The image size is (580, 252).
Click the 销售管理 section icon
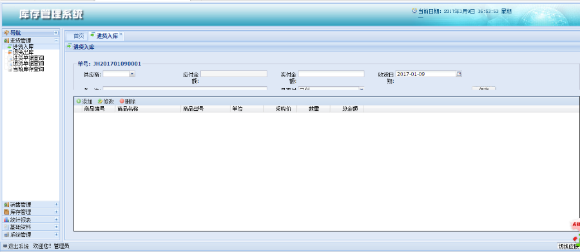pos(6,204)
